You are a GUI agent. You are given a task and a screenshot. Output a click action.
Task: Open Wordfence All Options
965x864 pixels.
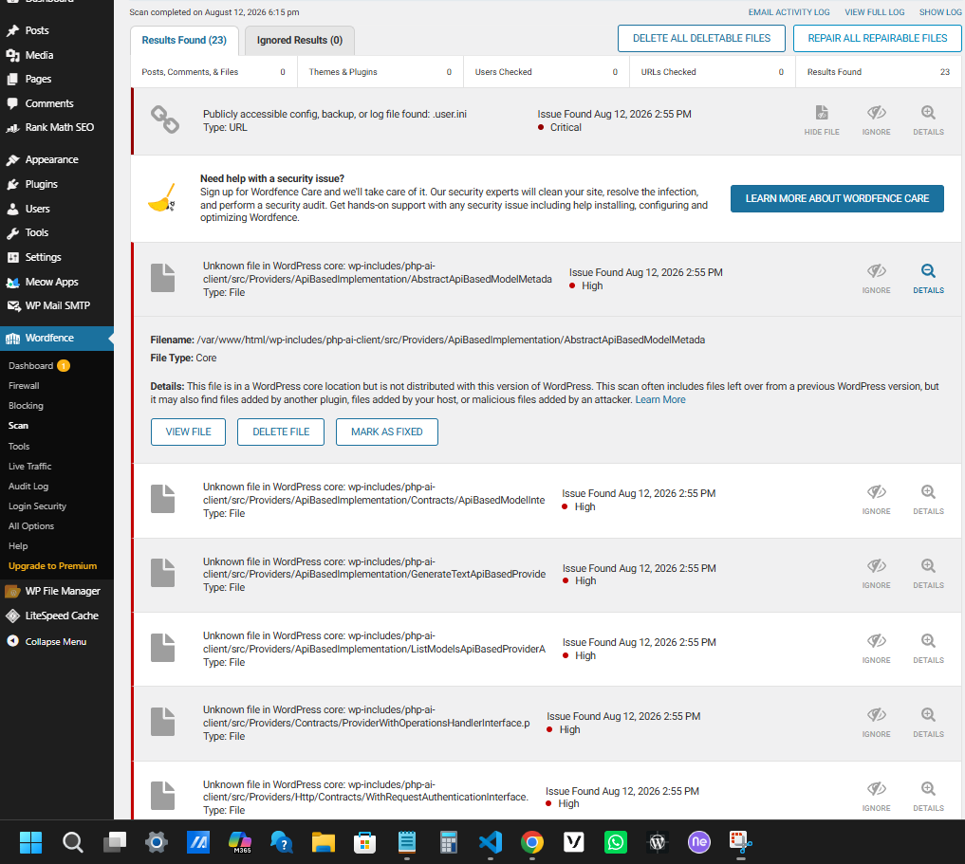click(31, 525)
